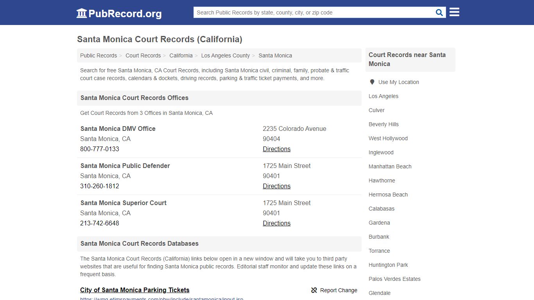Screen dimensions: 534x300
Task: Click the Santa Monica Court Records Offices heading
Action: 134,98
